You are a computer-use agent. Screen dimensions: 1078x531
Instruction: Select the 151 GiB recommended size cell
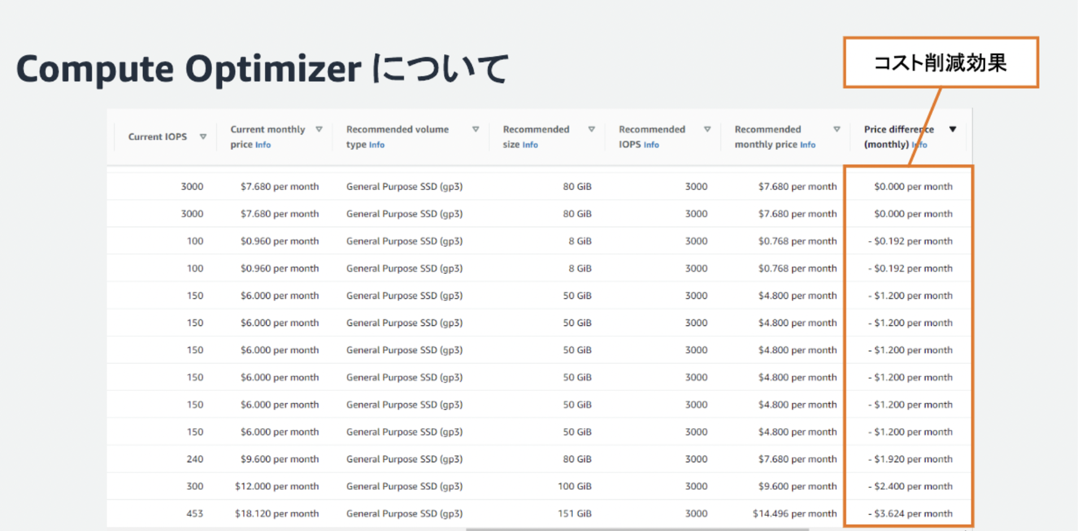coord(575,513)
